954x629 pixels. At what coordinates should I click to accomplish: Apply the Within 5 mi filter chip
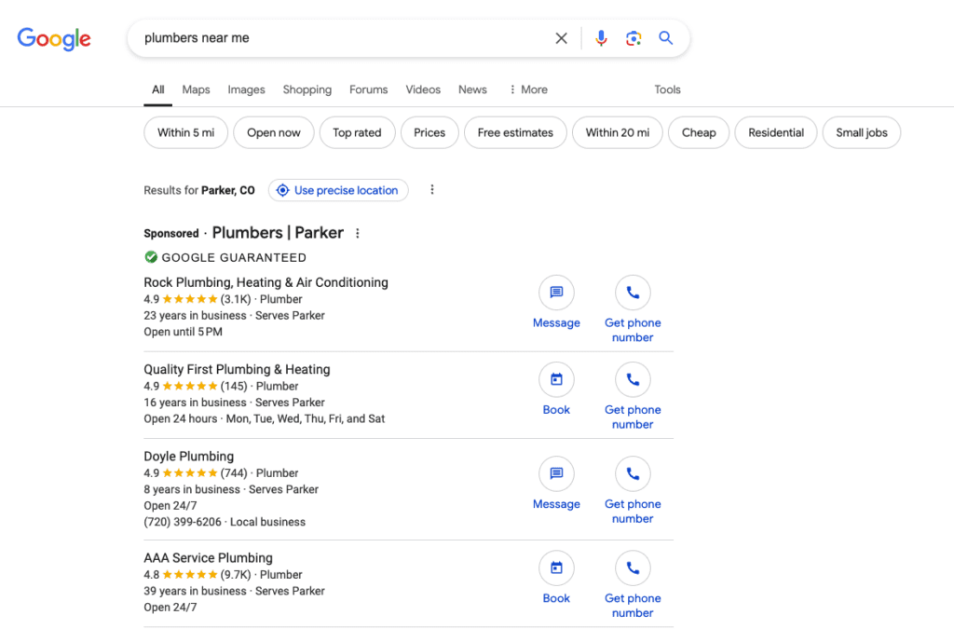[186, 132]
